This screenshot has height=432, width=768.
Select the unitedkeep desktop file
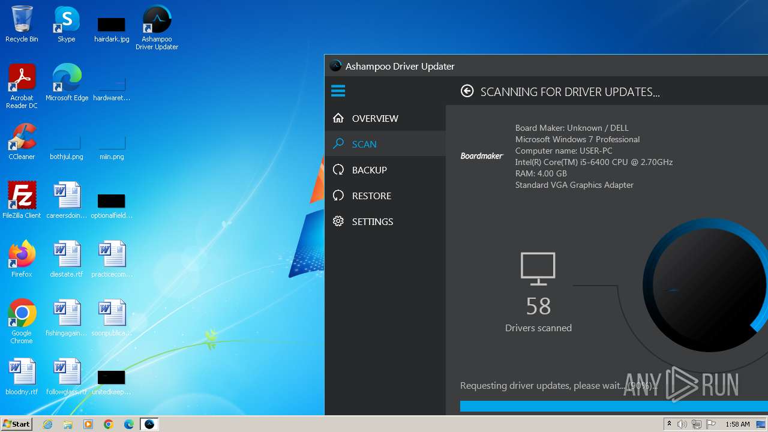pyautogui.click(x=112, y=382)
